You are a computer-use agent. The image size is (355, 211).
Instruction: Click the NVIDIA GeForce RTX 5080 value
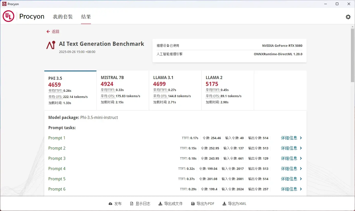point(282,46)
